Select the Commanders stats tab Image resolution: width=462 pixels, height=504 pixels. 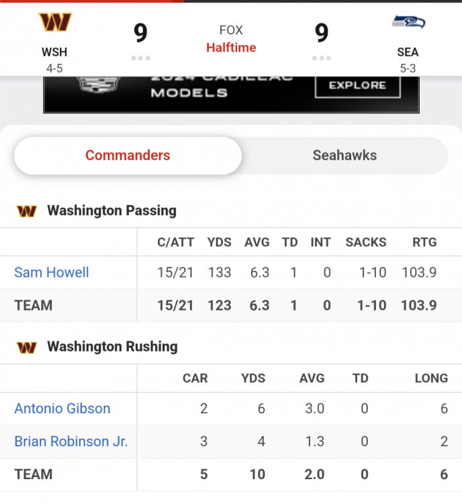click(x=128, y=155)
